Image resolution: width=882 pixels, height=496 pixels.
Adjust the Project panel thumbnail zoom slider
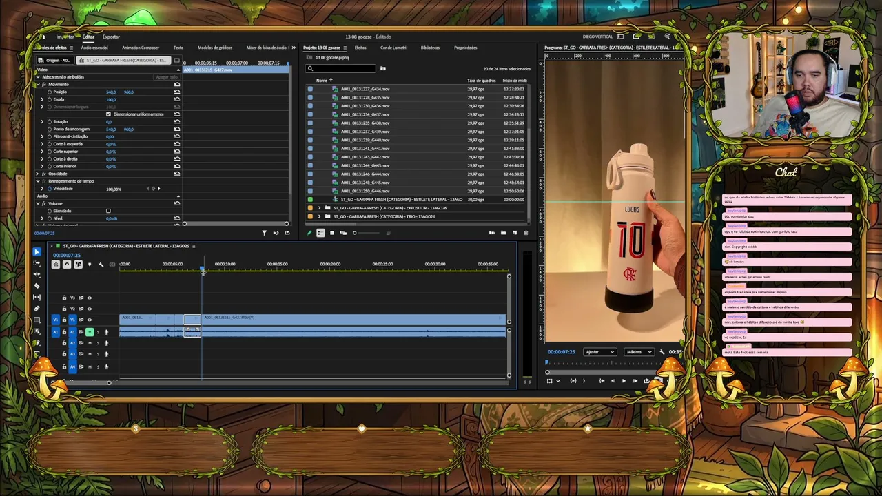click(x=365, y=233)
